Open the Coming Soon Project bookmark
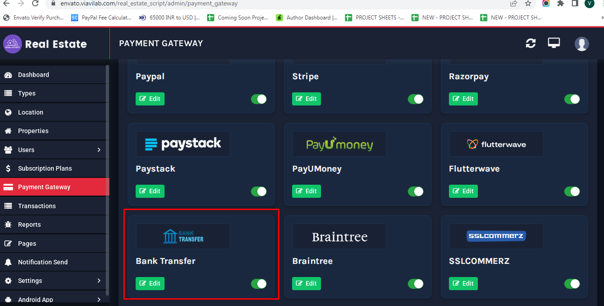 tap(238, 18)
